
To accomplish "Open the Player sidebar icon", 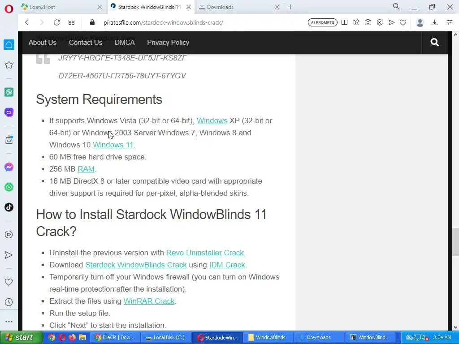I will click(9, 235).
